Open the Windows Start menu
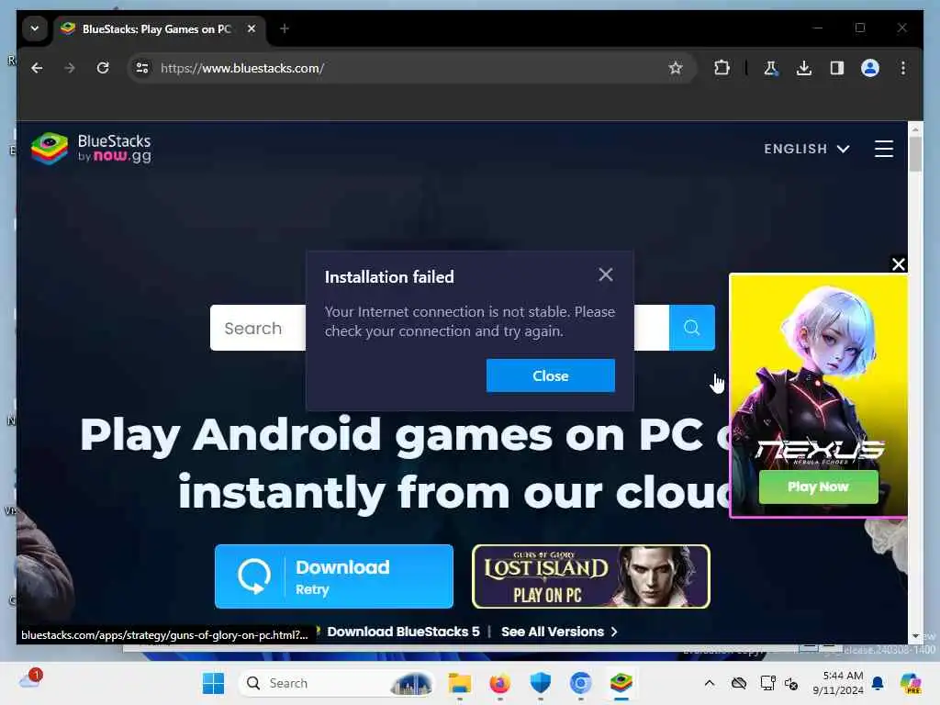 point(213,683)
